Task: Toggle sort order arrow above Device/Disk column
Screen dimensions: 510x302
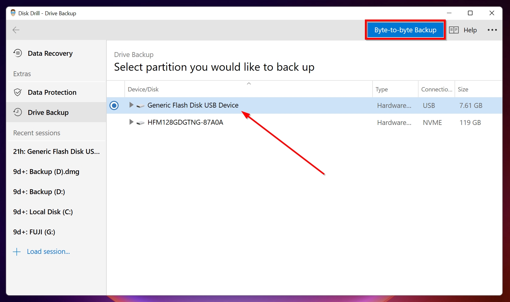Action: point(249,83)
